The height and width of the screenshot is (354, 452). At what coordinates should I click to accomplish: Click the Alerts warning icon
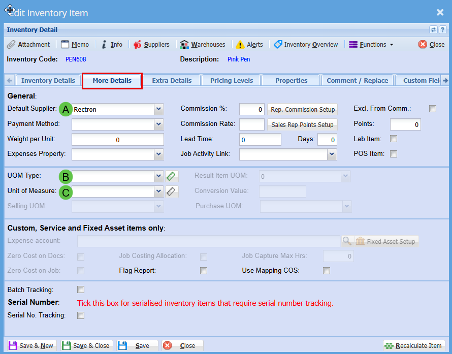pyautogui.click(x=240, y=45)
